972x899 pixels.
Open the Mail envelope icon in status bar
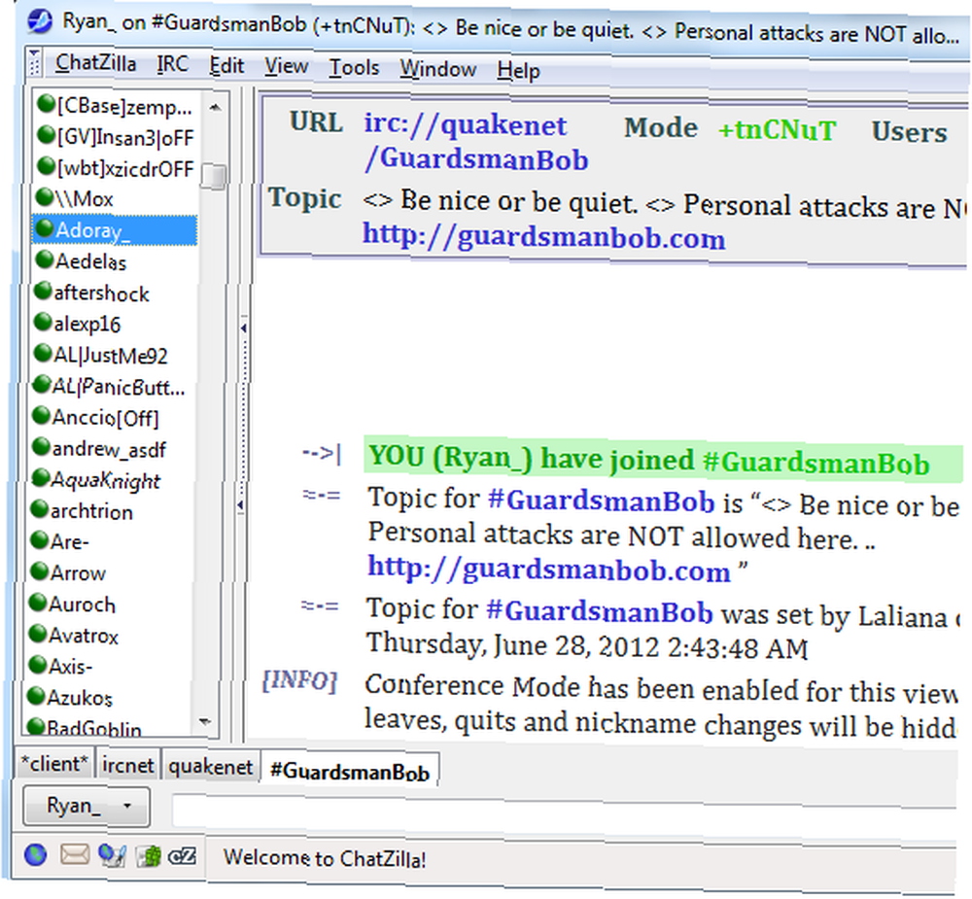pos(75,855)
